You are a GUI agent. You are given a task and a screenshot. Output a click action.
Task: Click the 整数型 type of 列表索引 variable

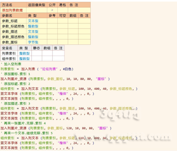pos(24,53)
